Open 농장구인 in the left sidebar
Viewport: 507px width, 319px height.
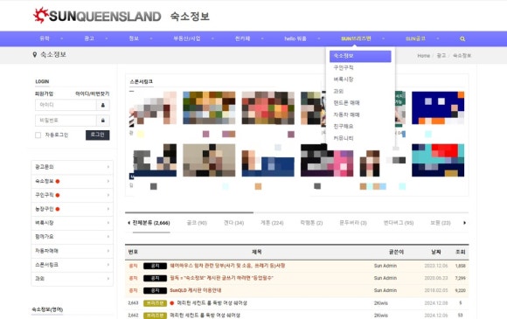tap(72, 209)
